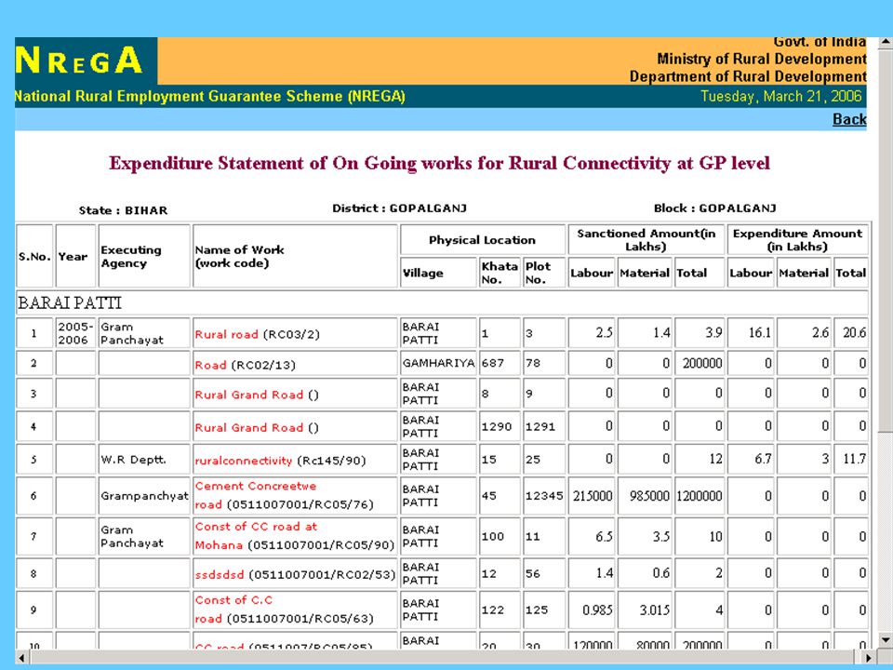
Task: Click the Executing Agency column header
Action: pos(144,257)
